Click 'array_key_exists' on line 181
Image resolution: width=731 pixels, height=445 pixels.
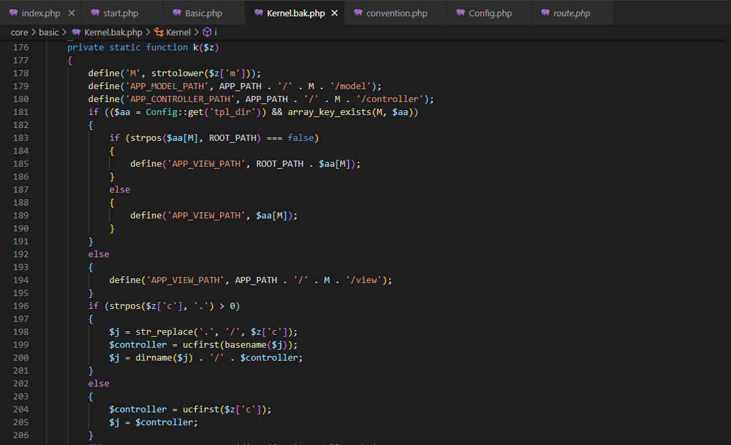[329, 112]
